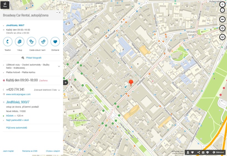This screenshot has height=156, width=227.
Task: Click the Politických vězňů street label
Action: [170, 115]
